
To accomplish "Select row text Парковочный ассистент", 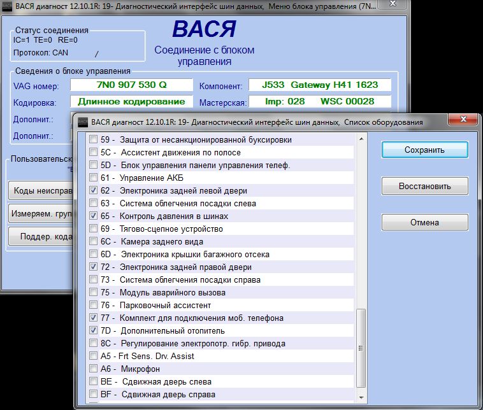I will (x=165, y=306).
